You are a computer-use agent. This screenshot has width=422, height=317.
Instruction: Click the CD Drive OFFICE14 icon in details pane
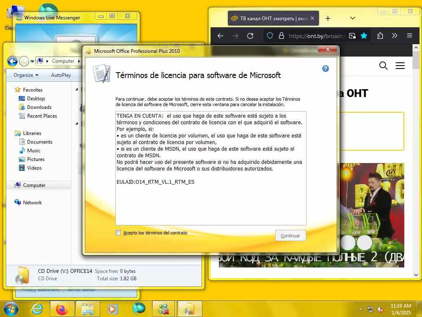[x=23, y=275]
